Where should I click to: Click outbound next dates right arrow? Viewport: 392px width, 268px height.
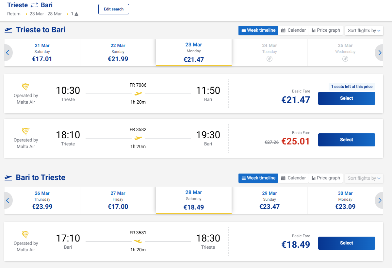pos(380,53)
